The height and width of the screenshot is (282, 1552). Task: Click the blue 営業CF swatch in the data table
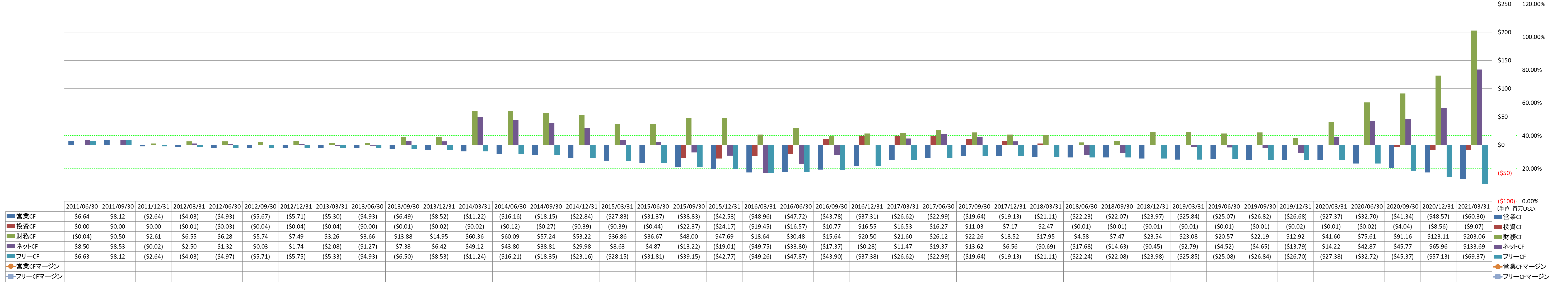tap(11, 217)
